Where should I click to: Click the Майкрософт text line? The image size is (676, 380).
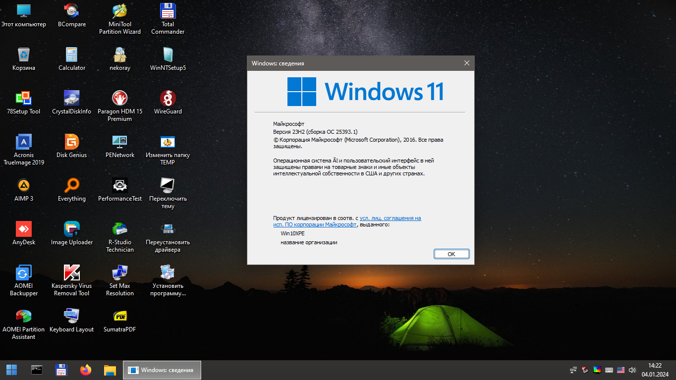[x=288, y=124]
